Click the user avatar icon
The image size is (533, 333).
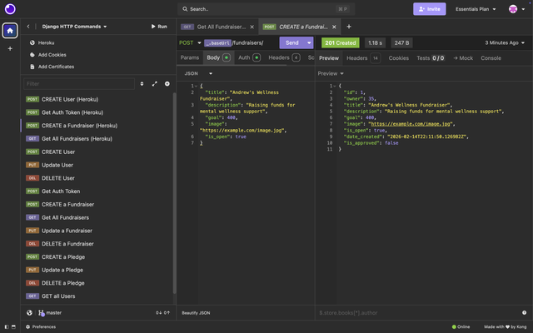click(x=513, y=9)
